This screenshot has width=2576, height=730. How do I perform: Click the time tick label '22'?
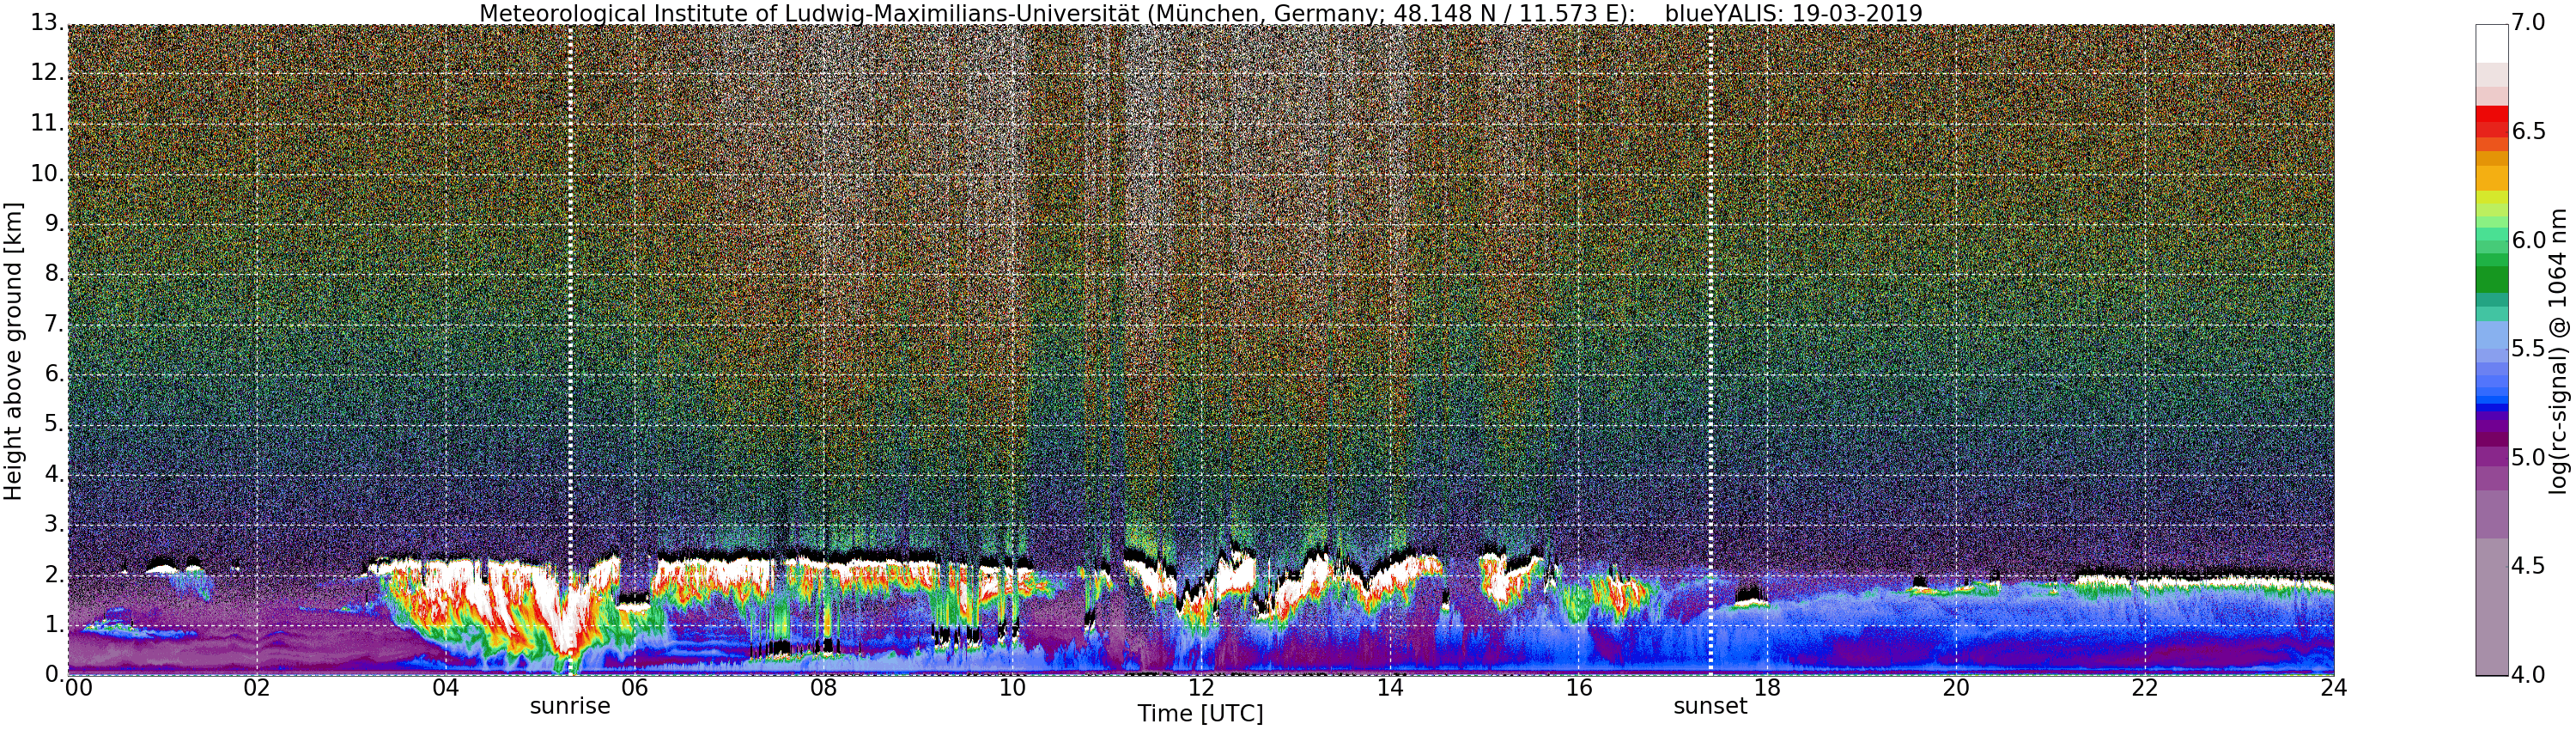click(x=2145, y=688)
